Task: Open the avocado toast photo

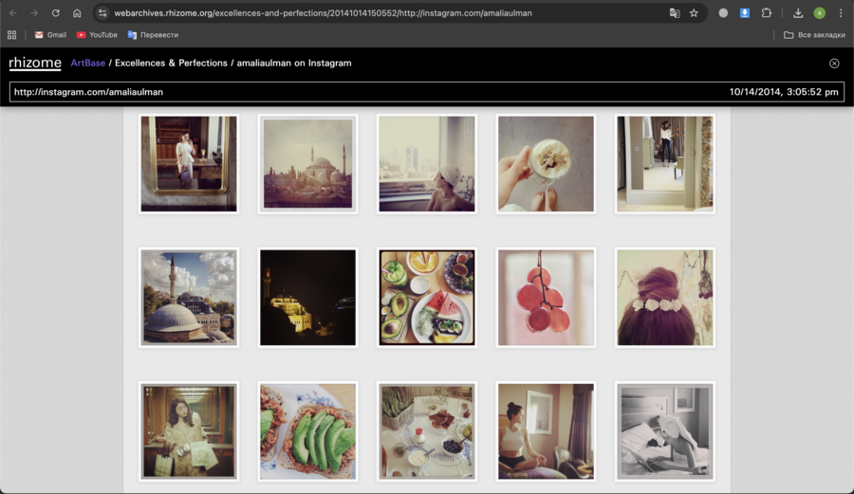Action: (x=307, y=431)
